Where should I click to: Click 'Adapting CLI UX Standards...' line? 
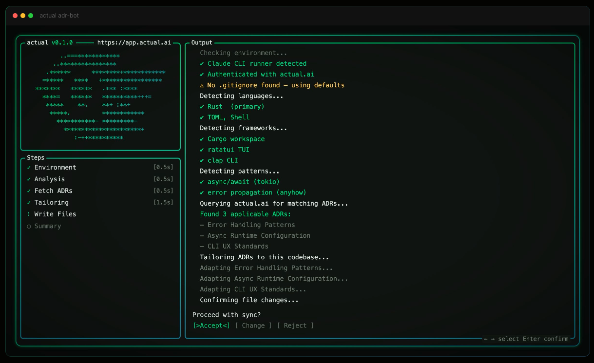point(253,289)
